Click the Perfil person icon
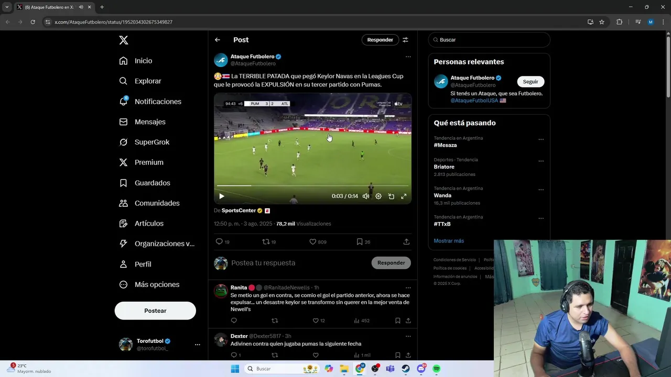The height and width of the screenshot is (377, 671). tap(123, 264)
